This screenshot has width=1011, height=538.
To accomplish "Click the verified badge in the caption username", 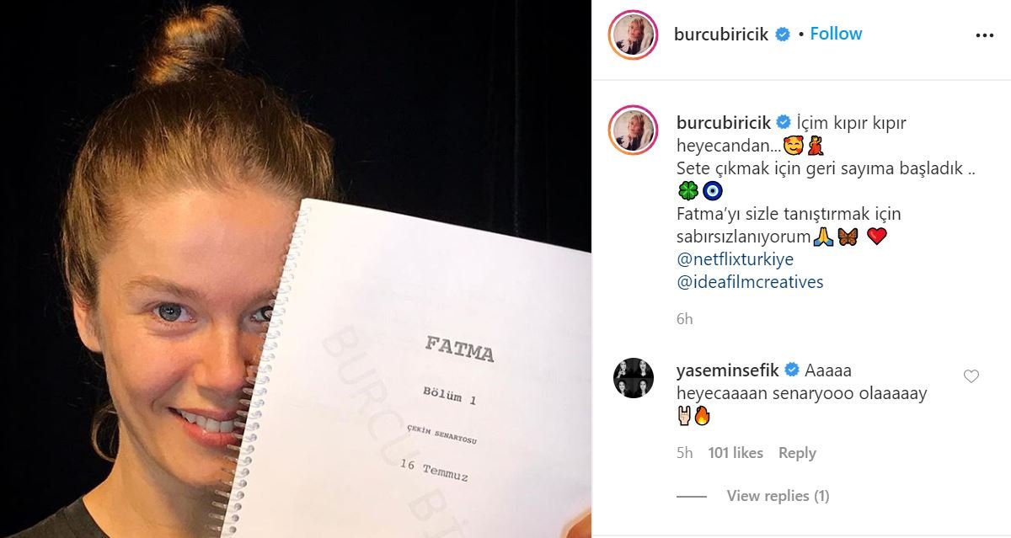I will point(783,122).
